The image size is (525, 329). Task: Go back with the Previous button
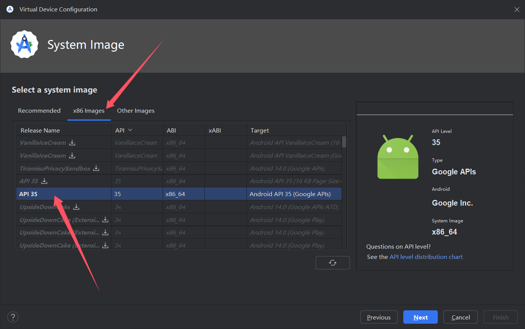coord(379,317)
